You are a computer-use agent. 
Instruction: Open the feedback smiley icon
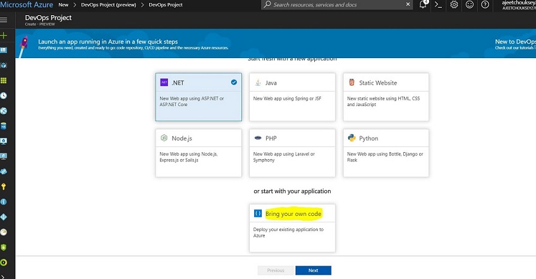coord(470,5)
